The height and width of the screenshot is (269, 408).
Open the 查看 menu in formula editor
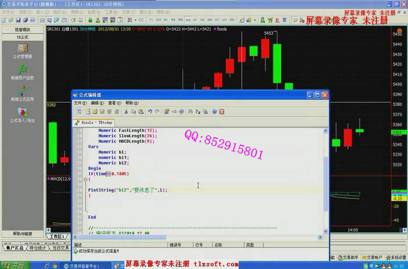click(x=114, y=103)
